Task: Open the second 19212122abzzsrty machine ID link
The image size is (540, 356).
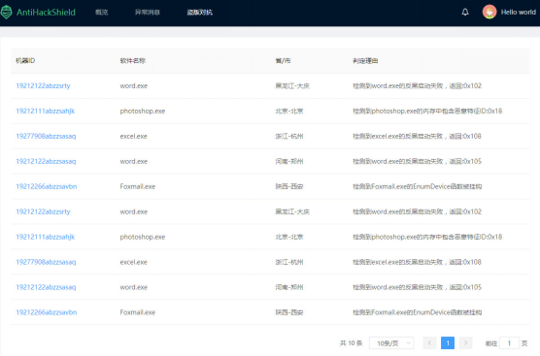Action: tap(43, 211)
